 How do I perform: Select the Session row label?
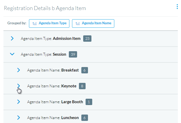(x=44, y=54)
